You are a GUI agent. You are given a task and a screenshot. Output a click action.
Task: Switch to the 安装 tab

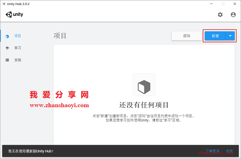coord(17,60)
